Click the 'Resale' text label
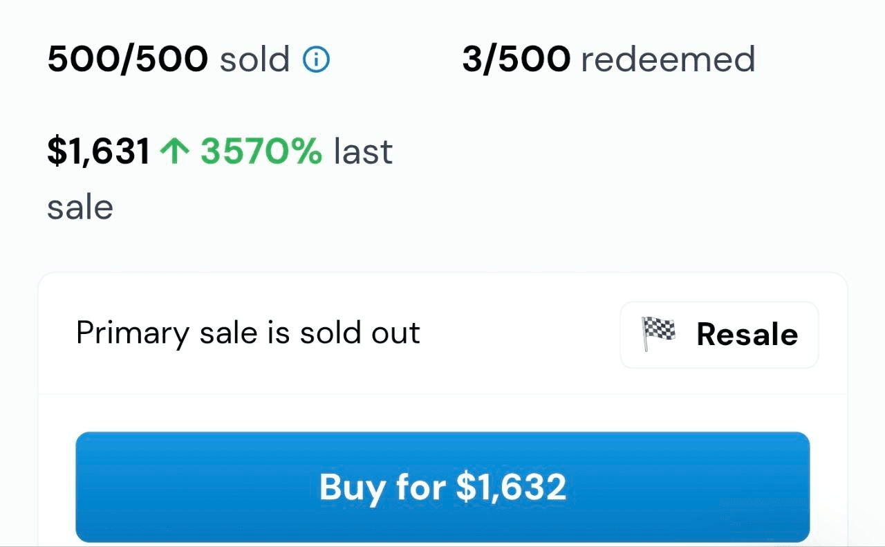Viewport: 885px width, 547px height. [747, 335]
